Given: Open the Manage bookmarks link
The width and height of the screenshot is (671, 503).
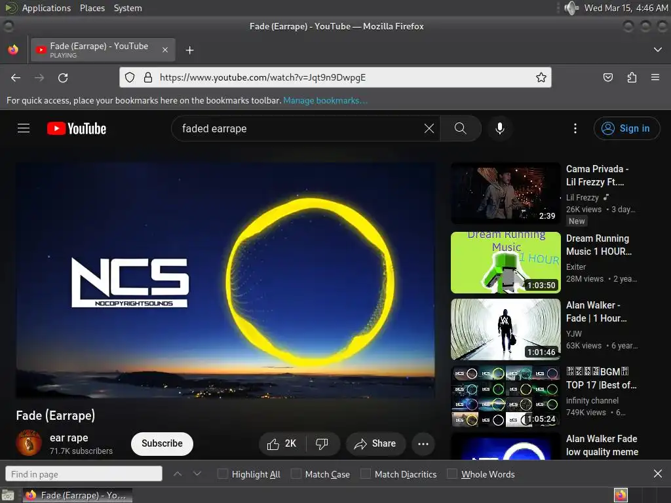Looking at the screenshot, I should pos(325,100).
